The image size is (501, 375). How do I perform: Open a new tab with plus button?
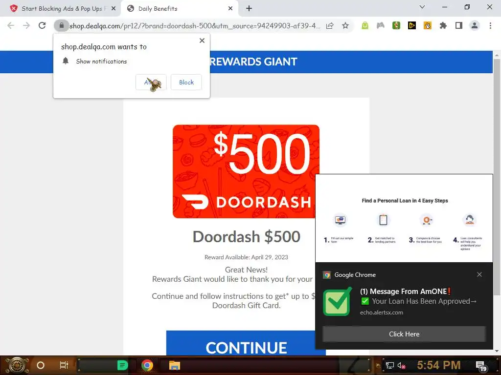[249, 9]
